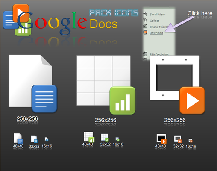Choose Small View menu entry

pos(154,15)
